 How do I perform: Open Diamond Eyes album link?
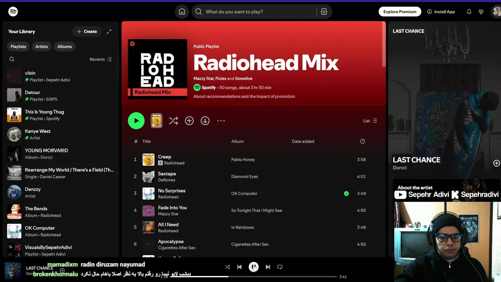pos(245,176)
